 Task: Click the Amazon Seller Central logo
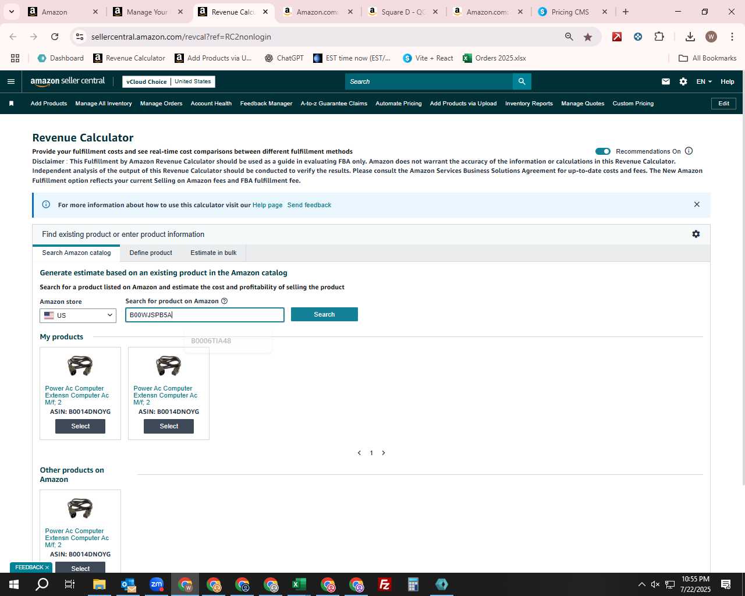68,81
